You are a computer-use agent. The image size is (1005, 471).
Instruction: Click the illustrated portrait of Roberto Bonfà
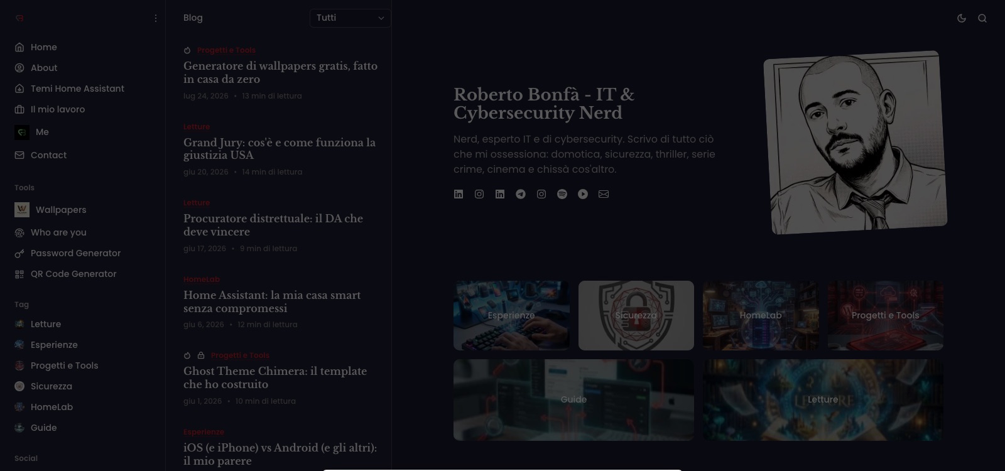(x=856, y=143)
